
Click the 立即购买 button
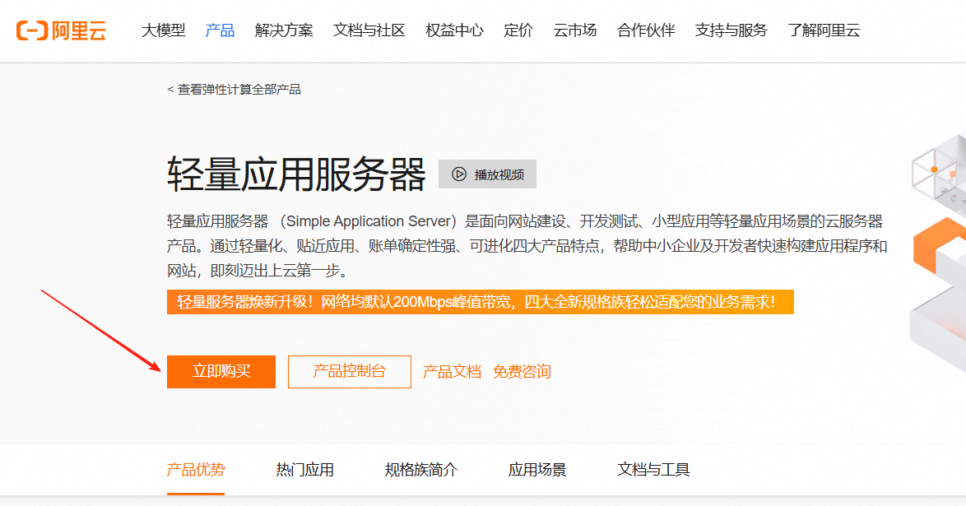tap(221, 372)
